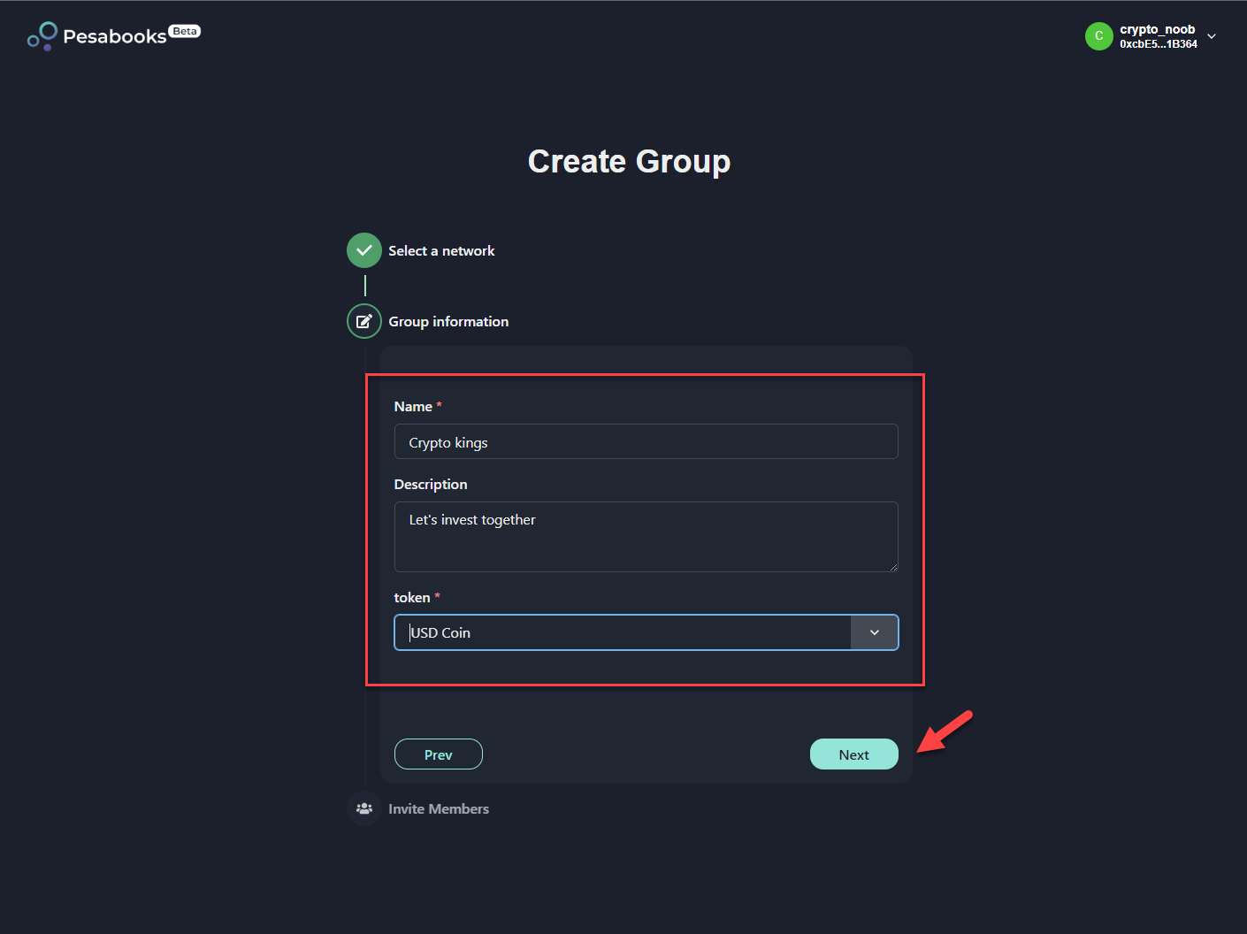1247x934 pixels.
Task: Focus the Name field with Crypto kings
Action: (x=646, y=441)
